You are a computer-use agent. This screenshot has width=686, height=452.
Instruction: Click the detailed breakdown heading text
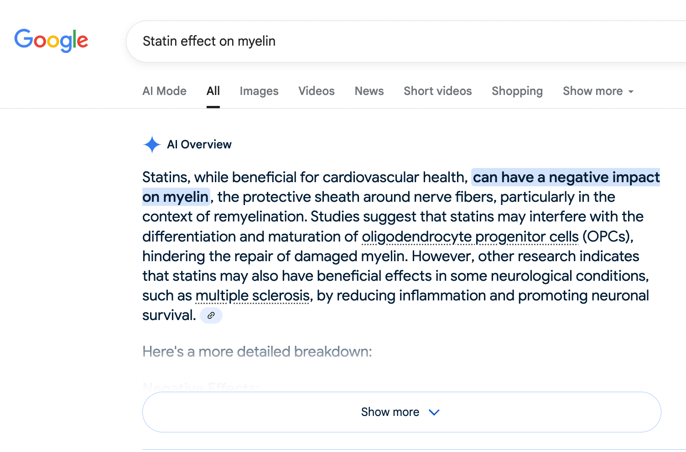[x=257, y=352]
